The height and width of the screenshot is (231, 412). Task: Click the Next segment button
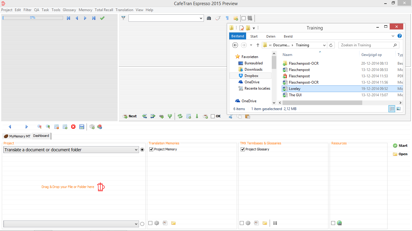130,116
